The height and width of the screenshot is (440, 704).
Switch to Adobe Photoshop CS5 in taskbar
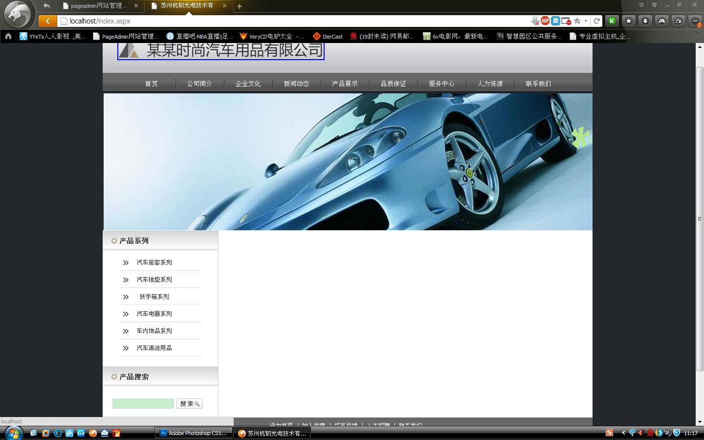coord(193,433)
